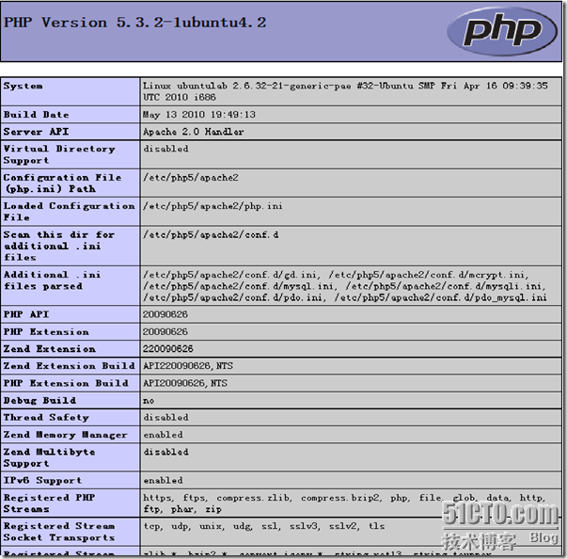
Task: Click the PHP API label
Action: [26, 314]
